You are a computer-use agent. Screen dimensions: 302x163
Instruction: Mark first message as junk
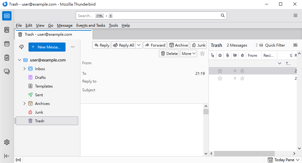(242, 71)
